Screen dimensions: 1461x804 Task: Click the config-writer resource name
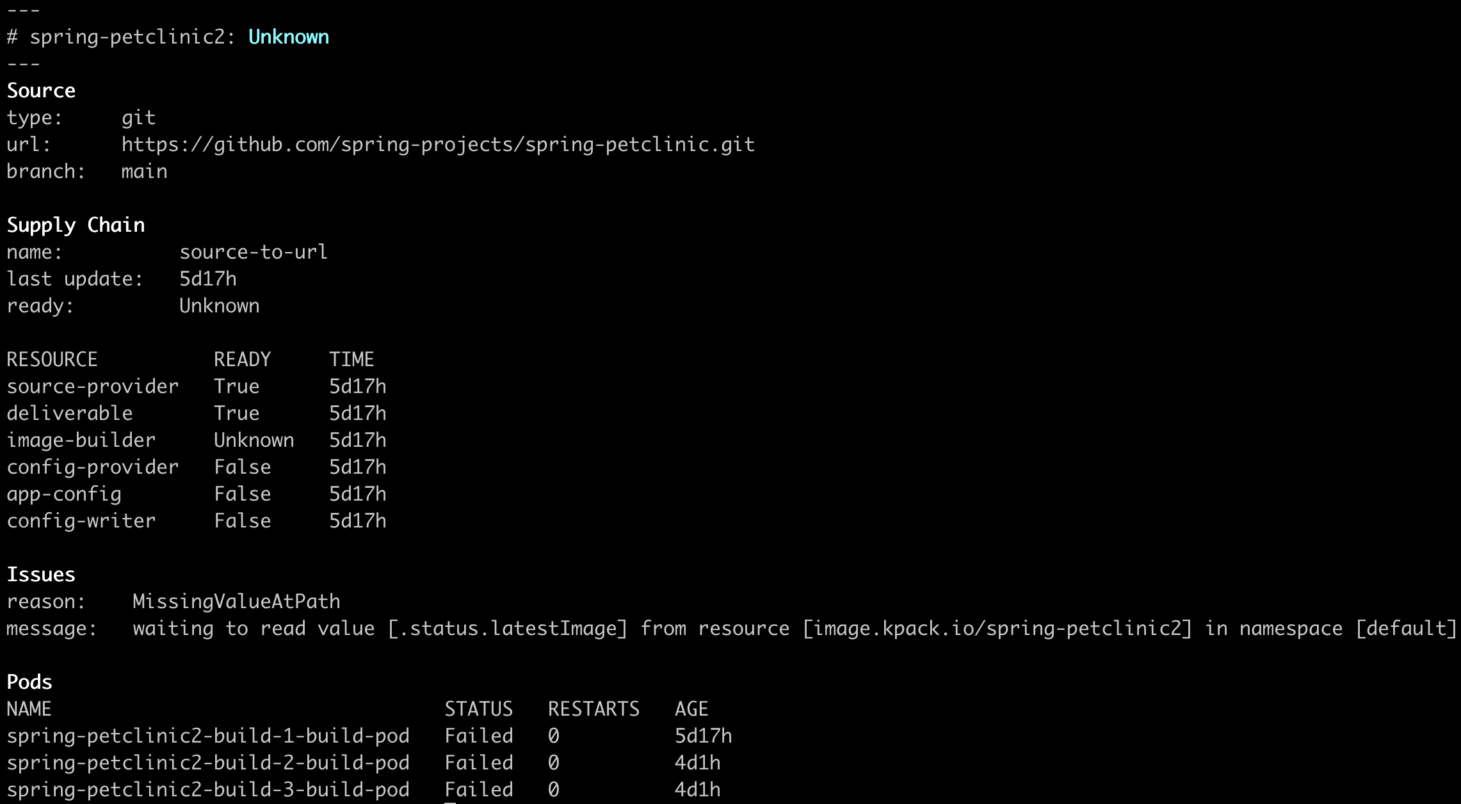pyautogui.click(x=81, y=521)
